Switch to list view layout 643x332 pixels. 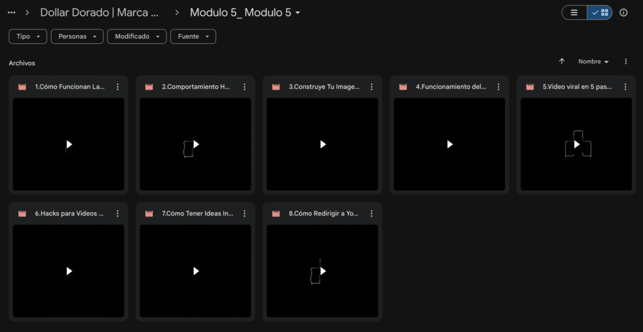tap(574, 13)
